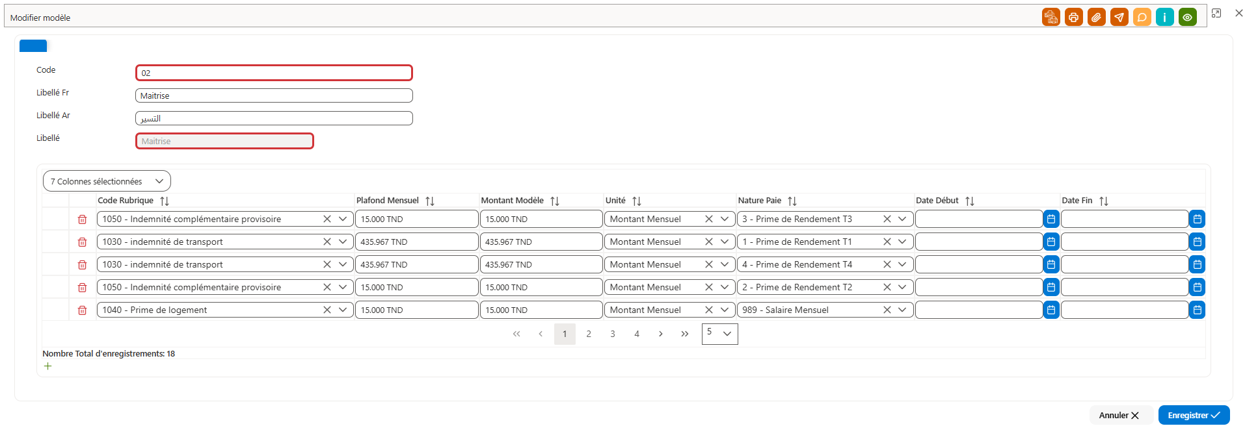Sort table by Plafond Mensuel
The image size is (1245, 426).
[x=430, y=201]
